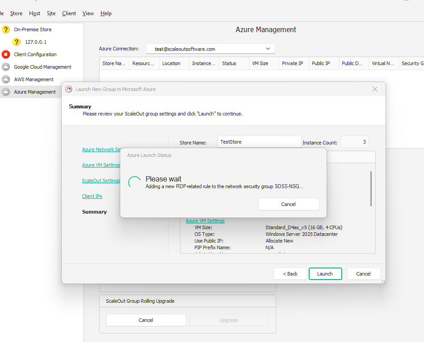Click the Instance Count field showing 3
Image resolution: width=424 pixels, height=342 pixels.
tap(354, 142)
